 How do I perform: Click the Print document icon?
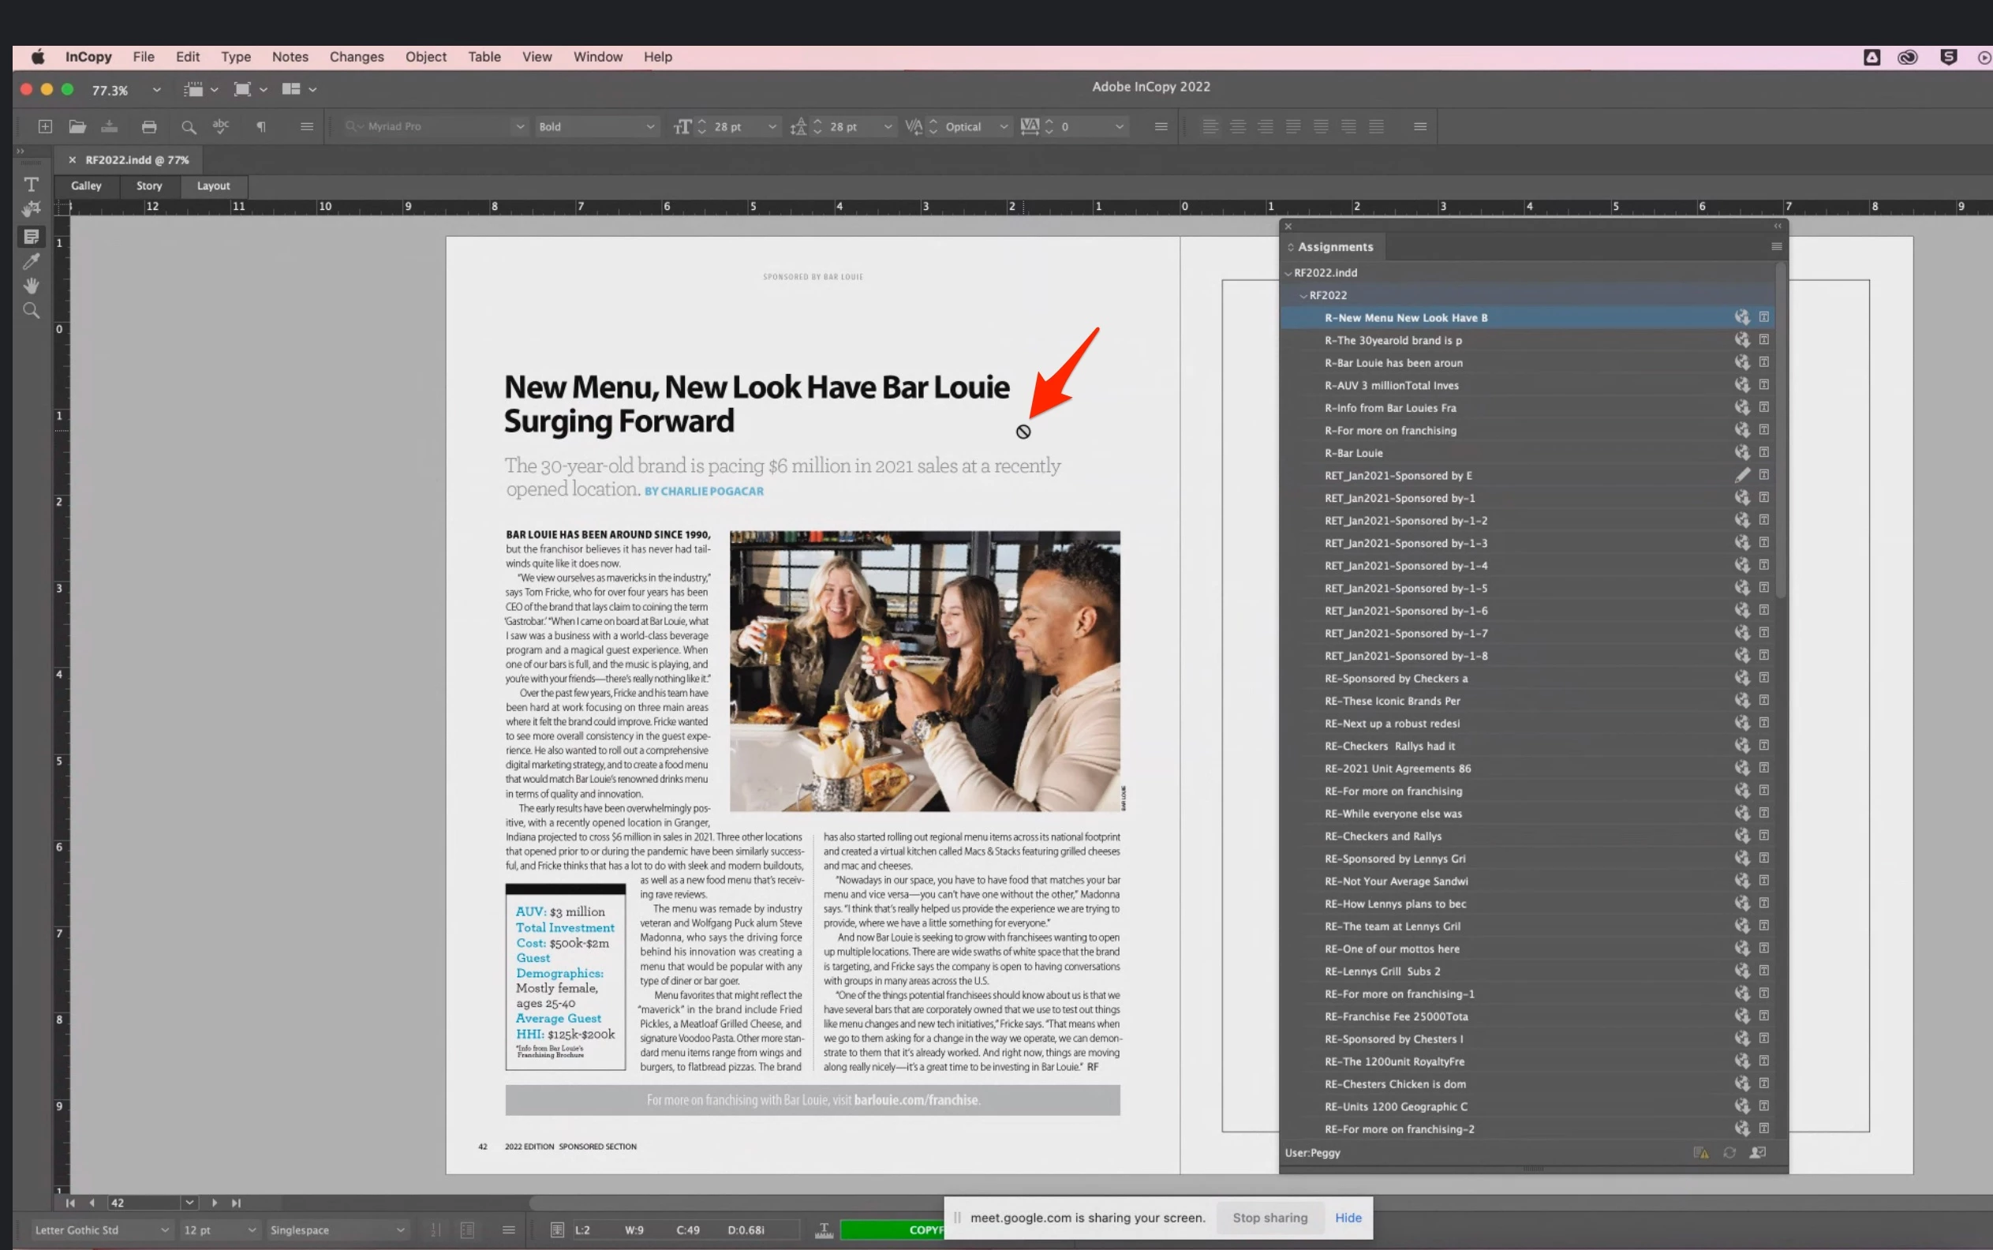149,126
